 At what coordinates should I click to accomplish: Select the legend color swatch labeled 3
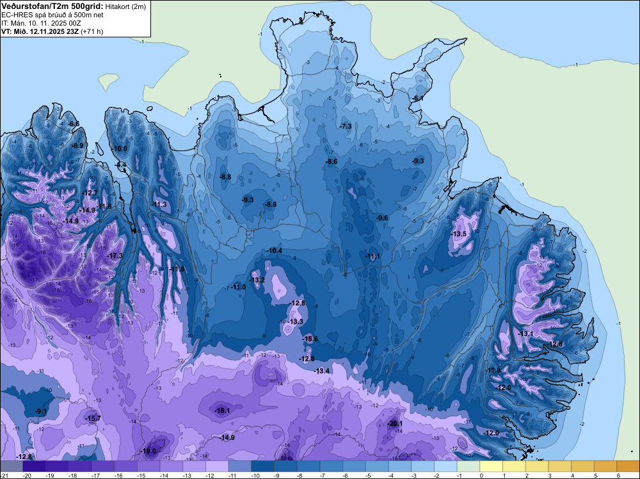tap(560, 466)
